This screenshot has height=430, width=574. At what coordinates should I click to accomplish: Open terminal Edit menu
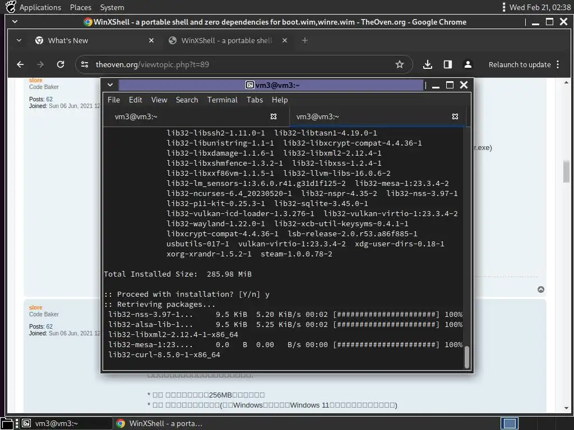[x=135, y=100]
